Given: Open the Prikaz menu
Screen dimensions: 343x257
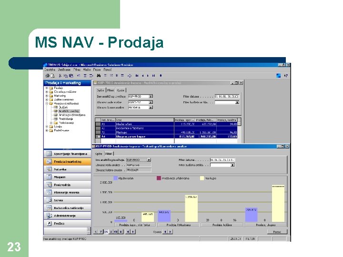Looking at the screenshot, I should [x=77, y=69].
